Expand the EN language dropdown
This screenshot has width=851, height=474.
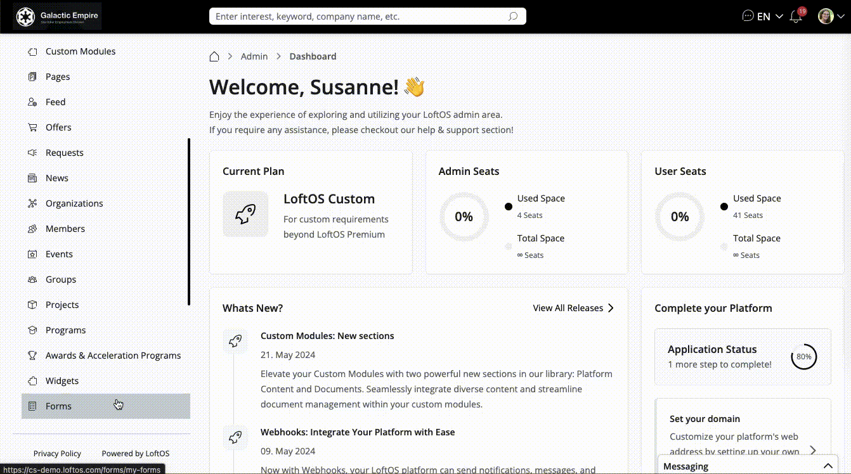pos(770,16)
